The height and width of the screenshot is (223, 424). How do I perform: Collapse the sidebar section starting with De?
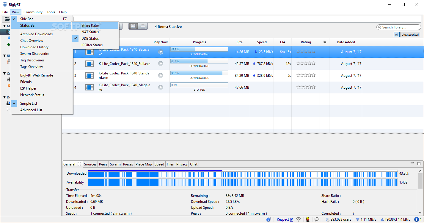(x=4, y=97)
